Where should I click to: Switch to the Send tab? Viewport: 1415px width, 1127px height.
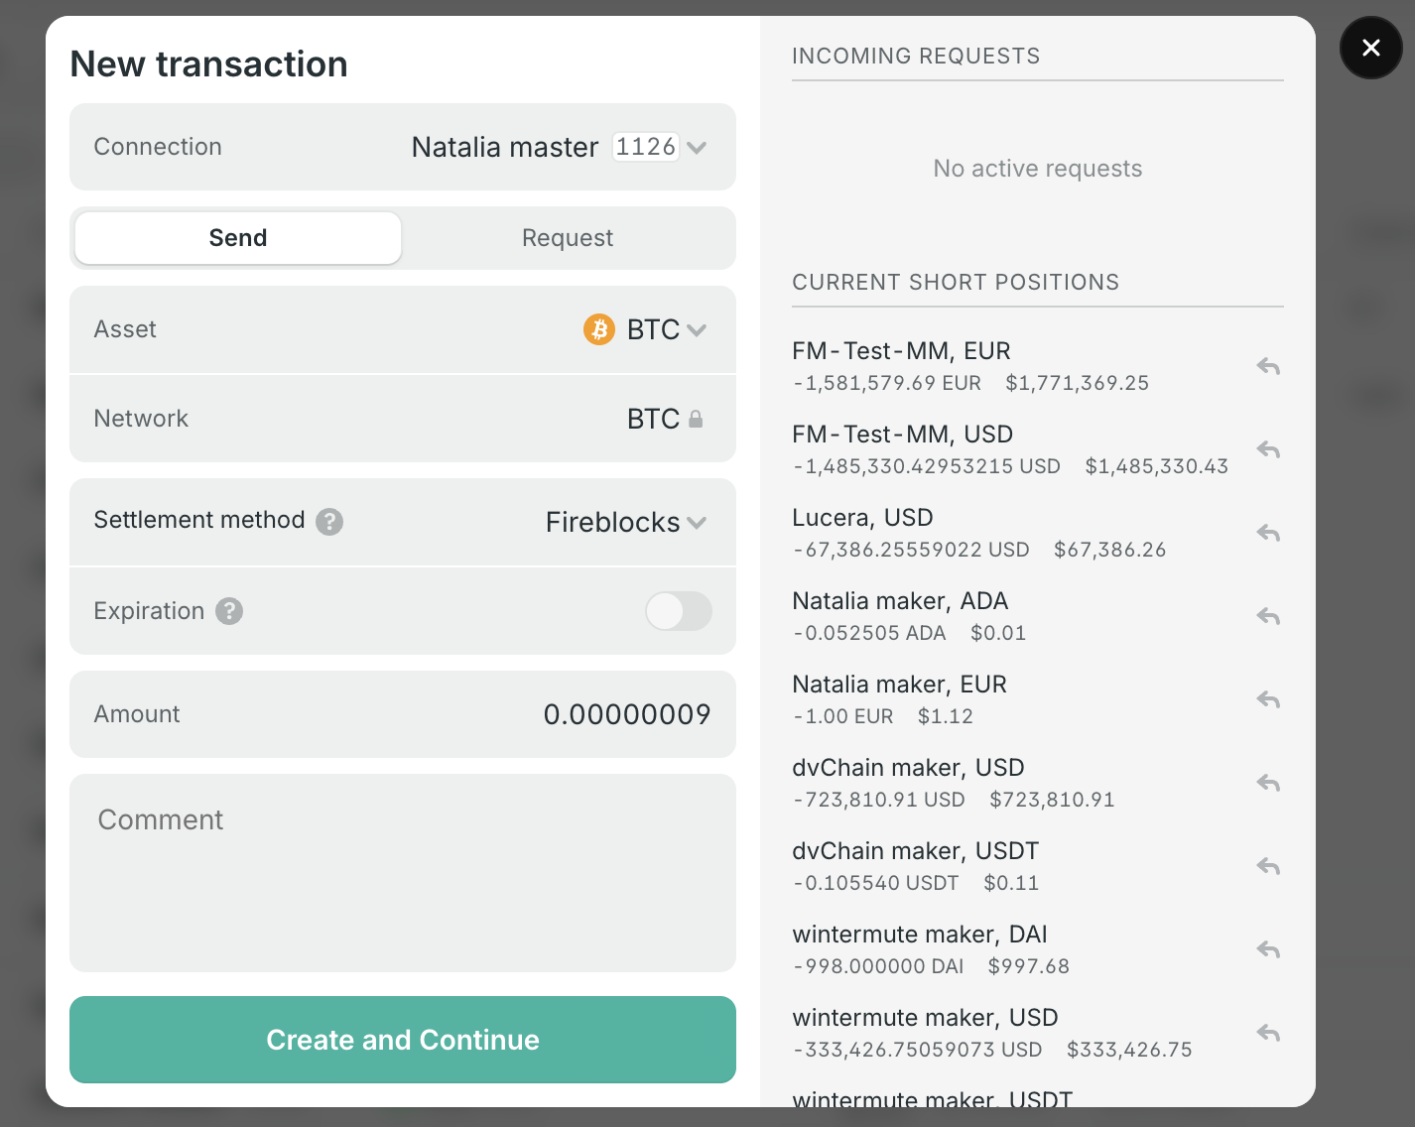click(x=238, y=238)
